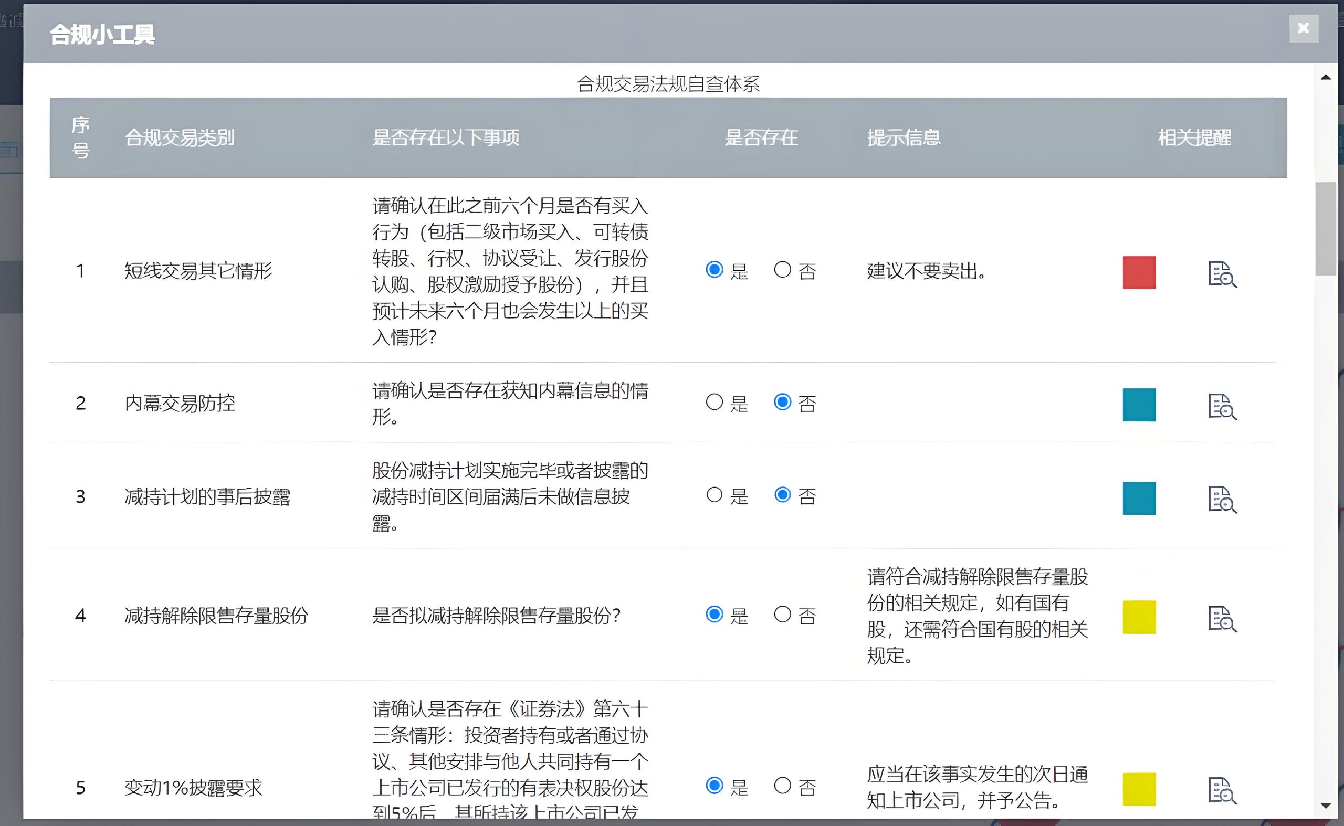
Task: Select 是 for 变动1%披露要求
Action: click(715, 786)
